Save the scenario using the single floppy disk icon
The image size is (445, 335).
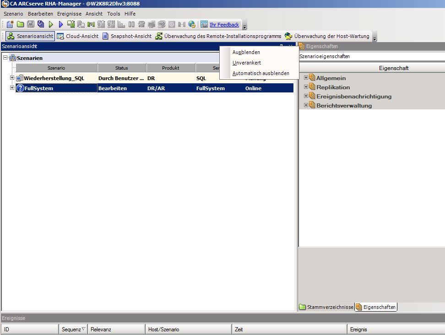31,24
